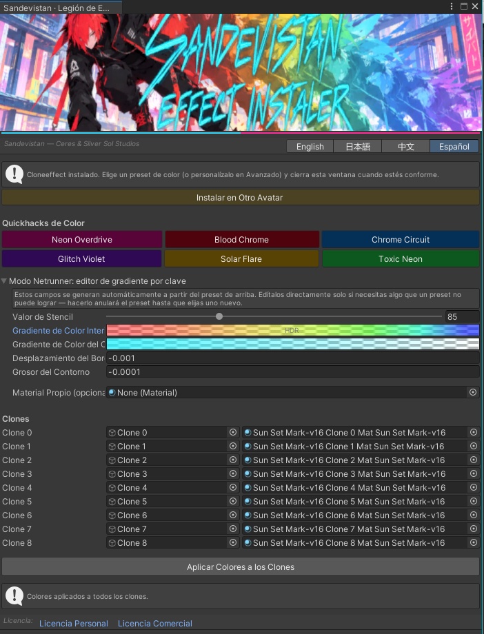Open object picker for Clone 6 object field
484x634 pixels.
(x=233, y=515)
